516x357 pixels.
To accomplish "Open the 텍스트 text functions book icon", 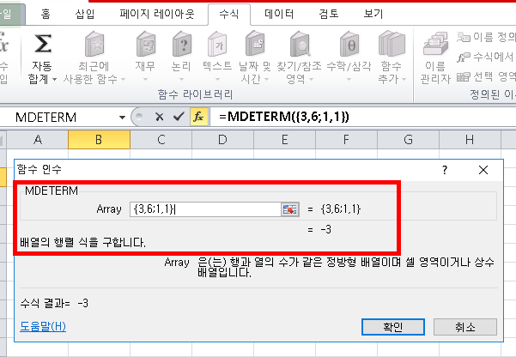I will (217, 44).
